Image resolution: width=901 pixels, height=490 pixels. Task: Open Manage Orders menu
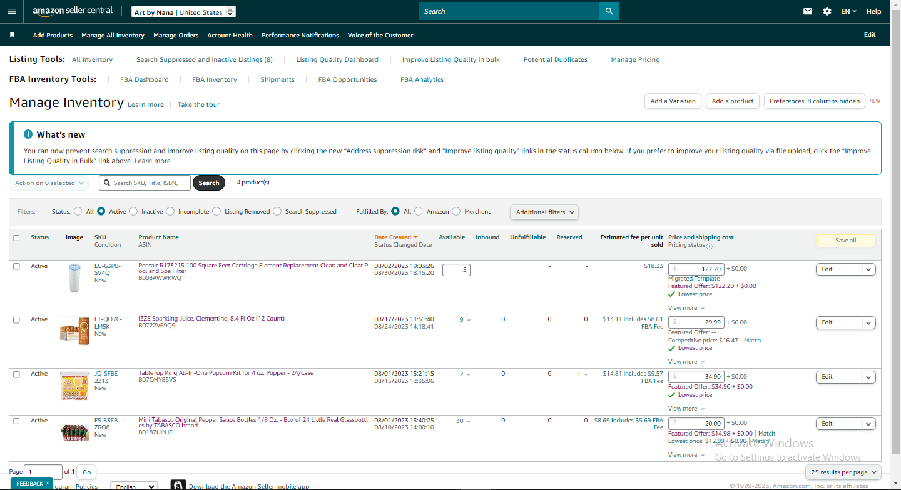[176, 36]
